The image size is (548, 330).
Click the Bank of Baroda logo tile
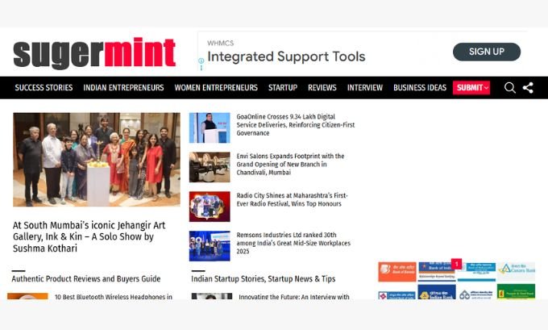point(397,272)
